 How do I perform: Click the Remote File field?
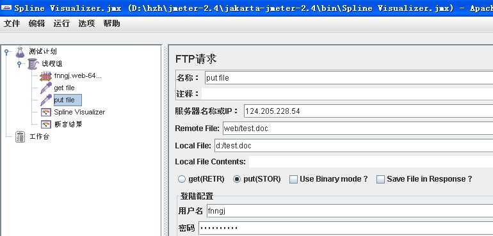[358, 128]
